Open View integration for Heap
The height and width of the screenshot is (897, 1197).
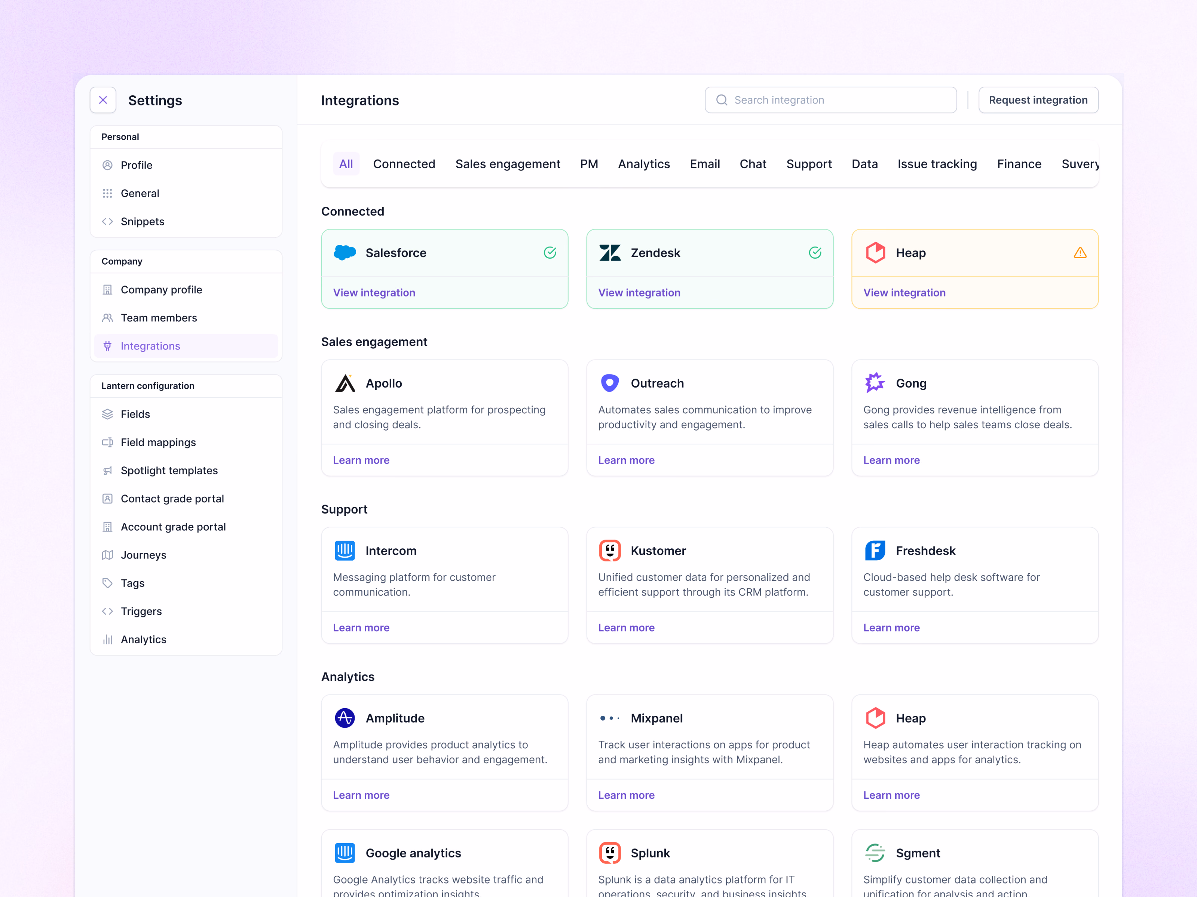[904, 293]
